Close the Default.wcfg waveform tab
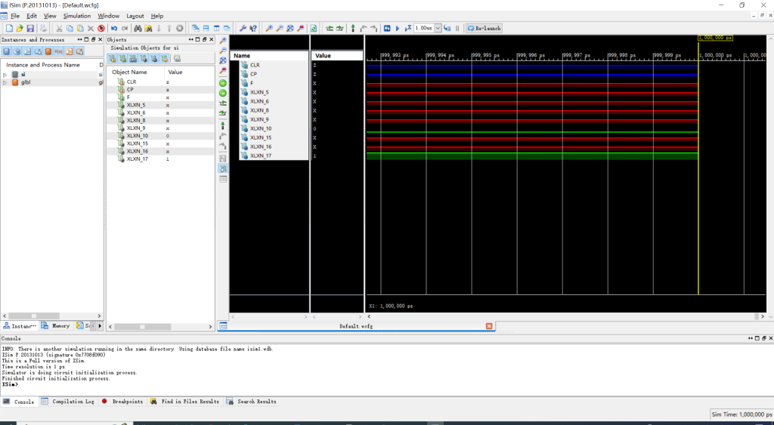Viewport: 774px width, 425px height. [x=489, y=326]
